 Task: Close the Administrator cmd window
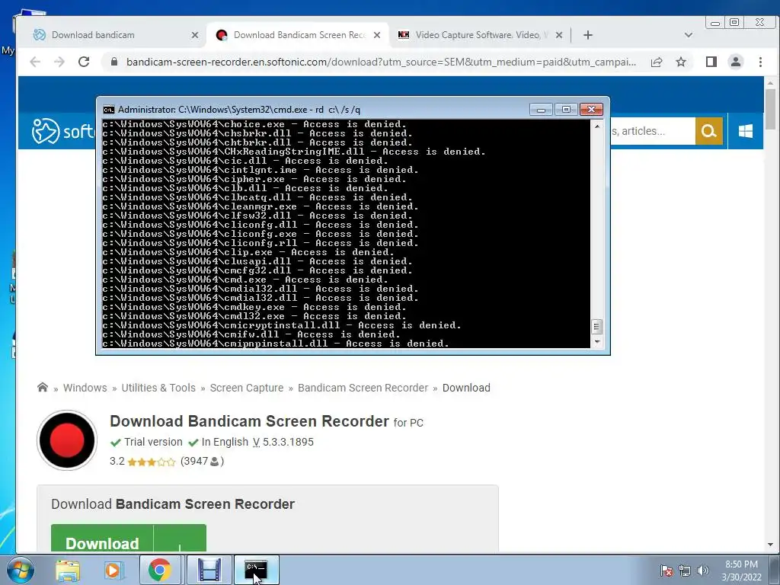[591, 110]
